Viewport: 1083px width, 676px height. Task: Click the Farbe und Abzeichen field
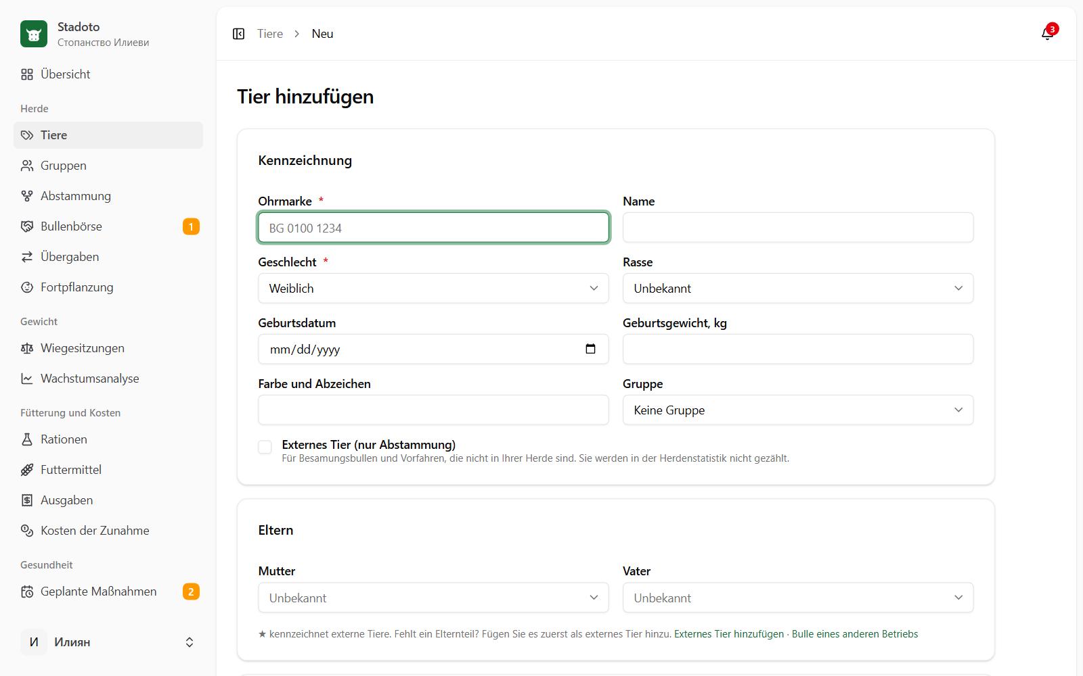coord(433,410)
